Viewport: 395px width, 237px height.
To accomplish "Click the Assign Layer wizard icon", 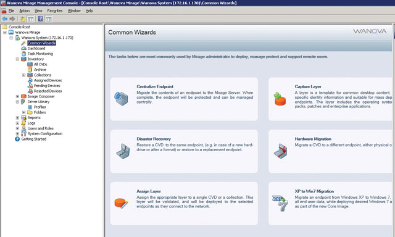I will [122, 203].
